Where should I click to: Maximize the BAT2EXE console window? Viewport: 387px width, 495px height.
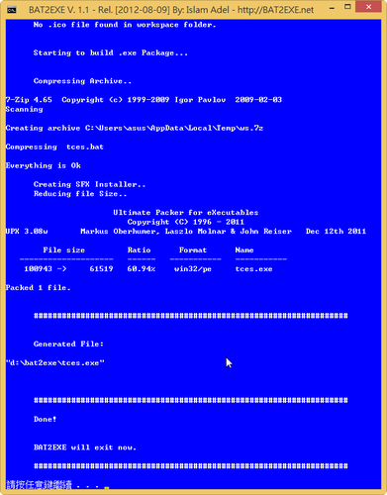pos(347,7)
